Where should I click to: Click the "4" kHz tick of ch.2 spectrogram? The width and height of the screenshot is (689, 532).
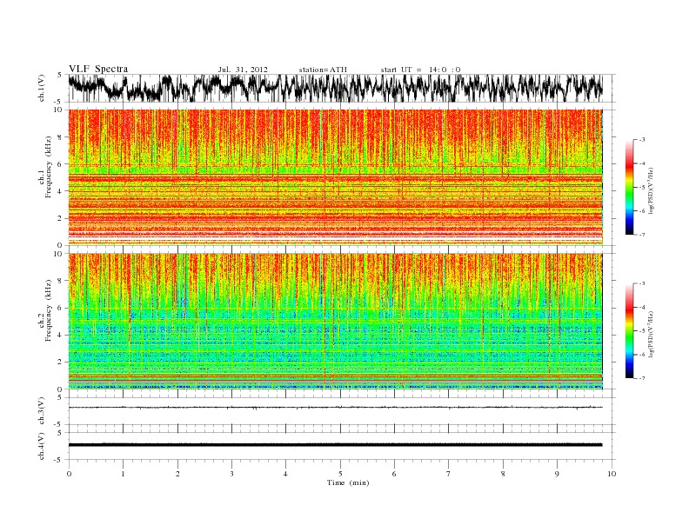pos(60,335)
